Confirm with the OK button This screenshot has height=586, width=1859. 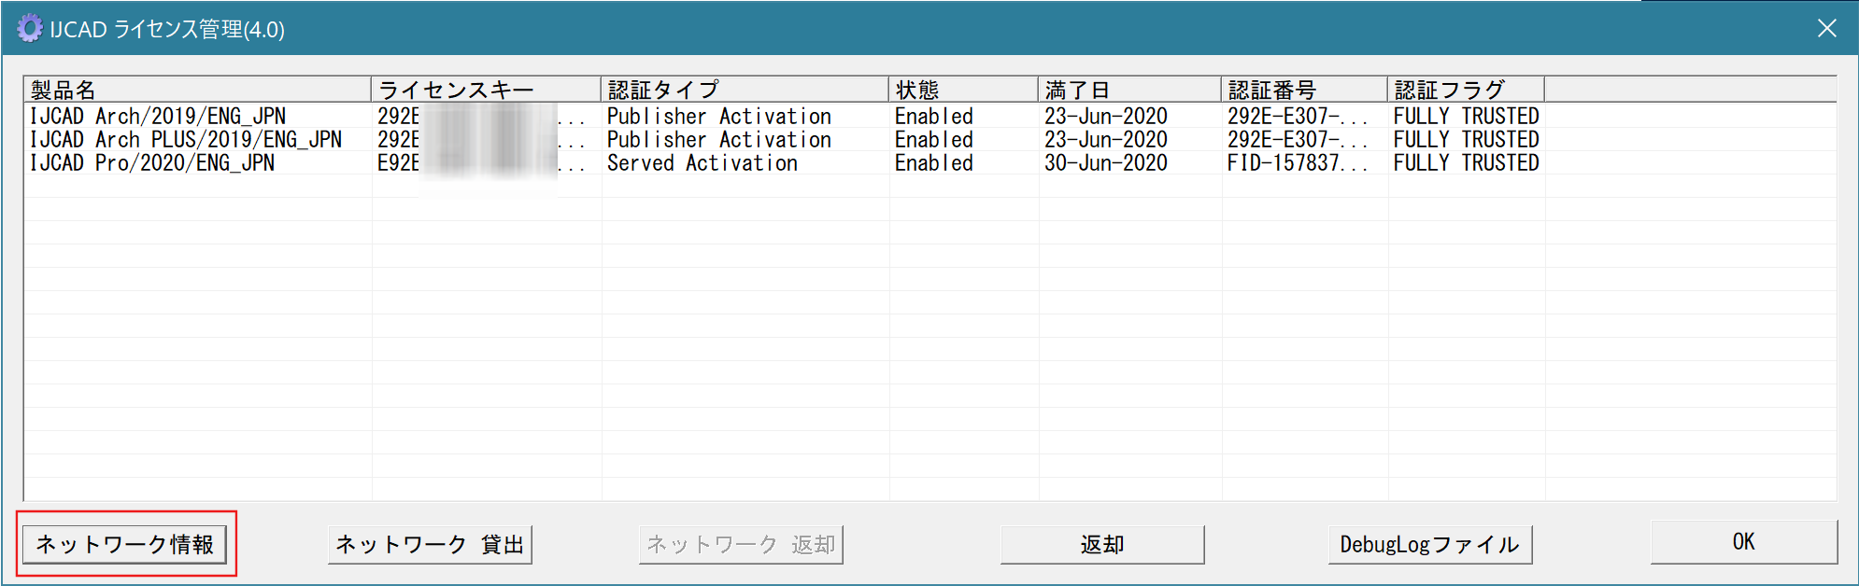point(1744,542)
